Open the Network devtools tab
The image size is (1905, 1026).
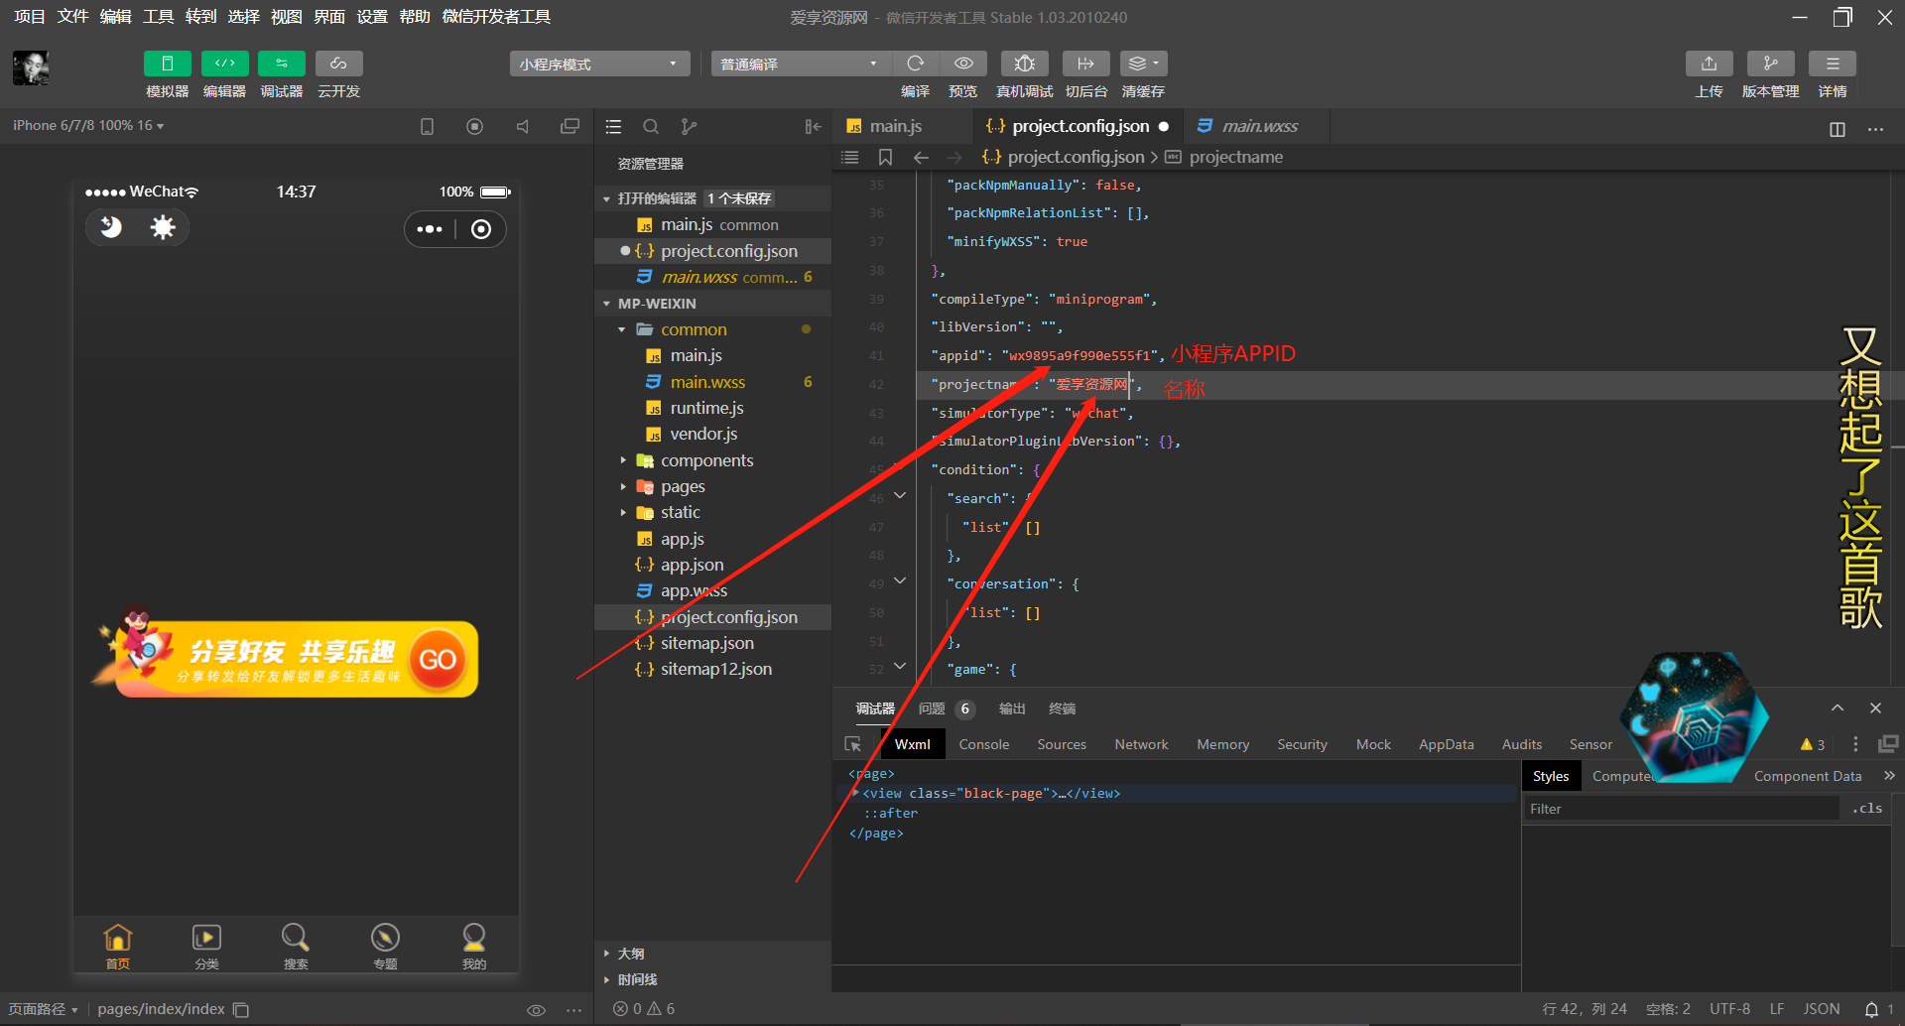pyautogui.click(x=1141, y=744)
